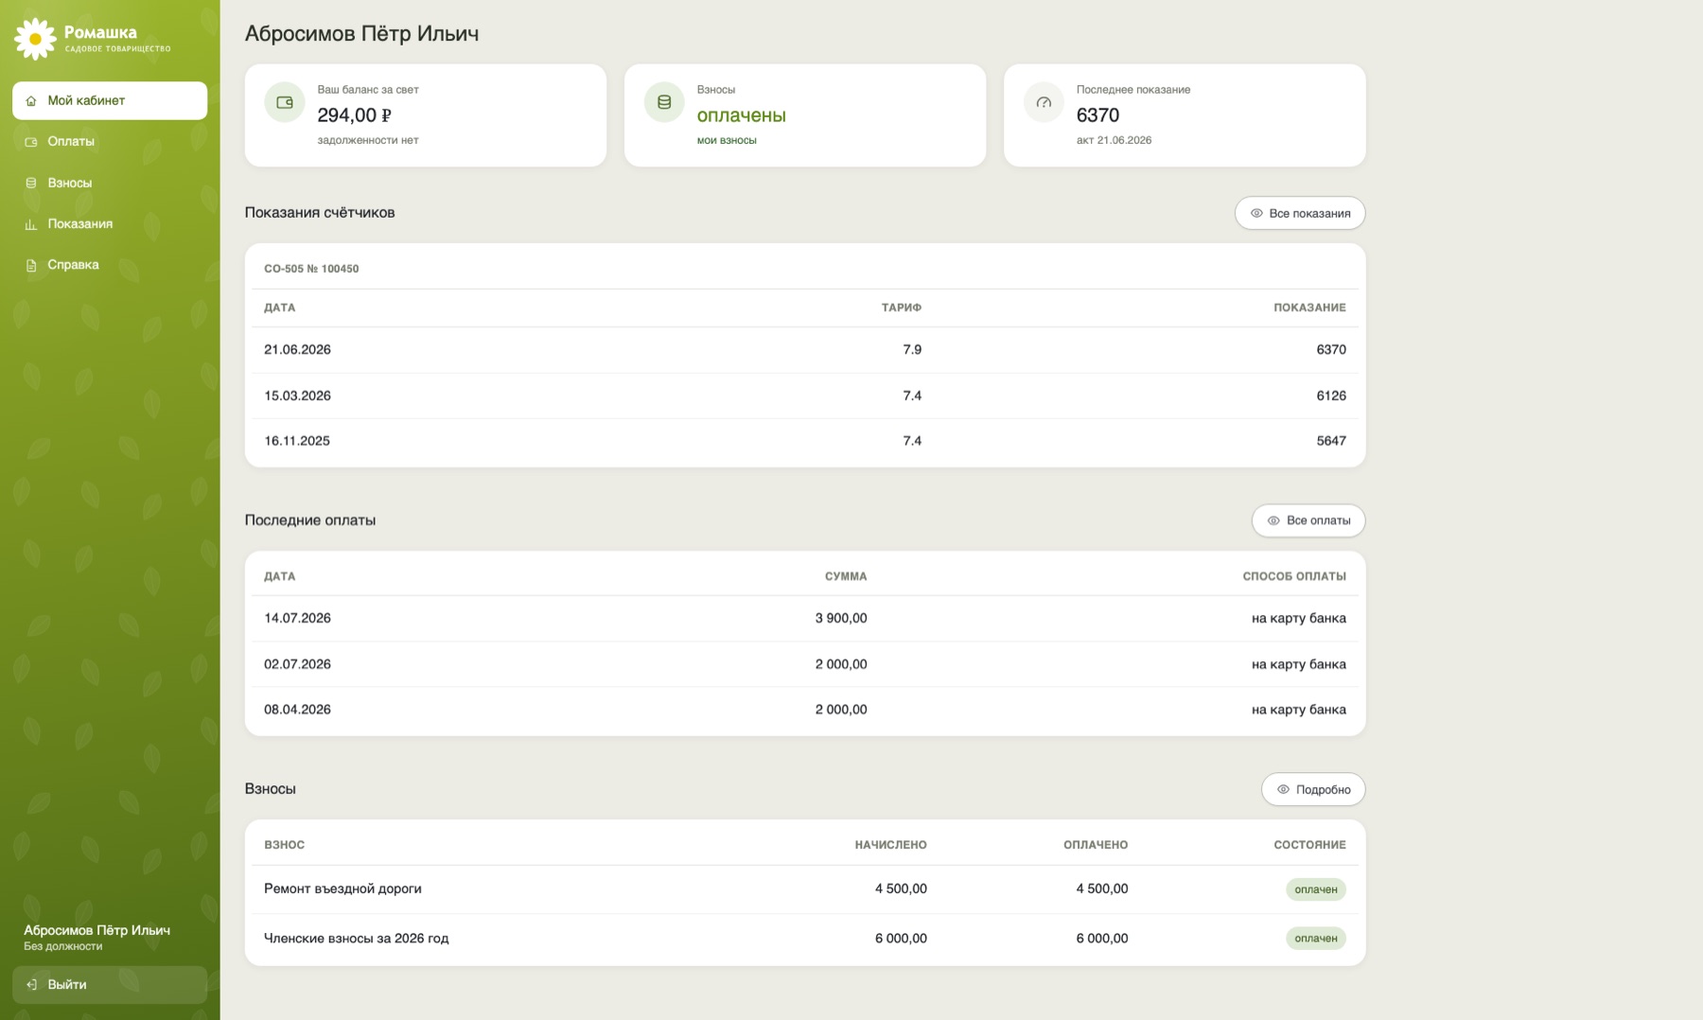
Task: Click the user name in sidebar footer
Action: pyautogui.click(x=97, y=931)
